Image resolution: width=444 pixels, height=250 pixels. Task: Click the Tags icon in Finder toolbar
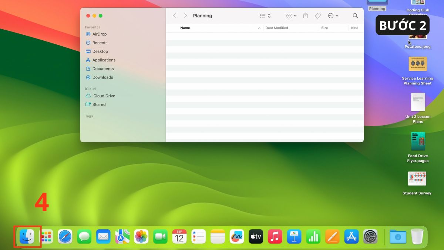(x=317, y=16)
